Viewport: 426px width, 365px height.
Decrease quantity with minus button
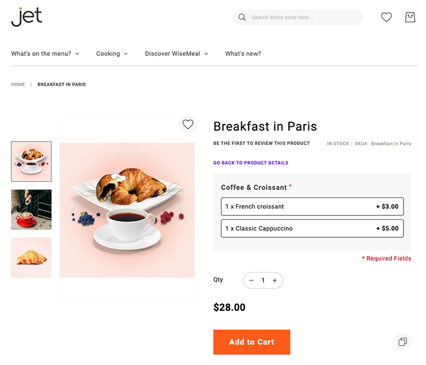(x=252, y=280)
